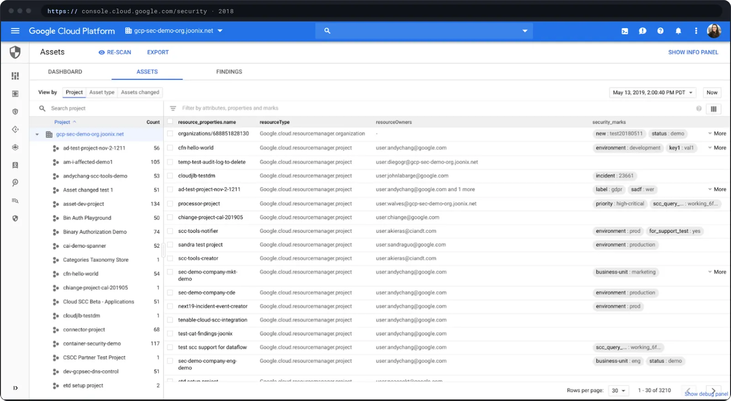Click the Security shield logo icon
This screenshot has height=401, width=731.
15,52
